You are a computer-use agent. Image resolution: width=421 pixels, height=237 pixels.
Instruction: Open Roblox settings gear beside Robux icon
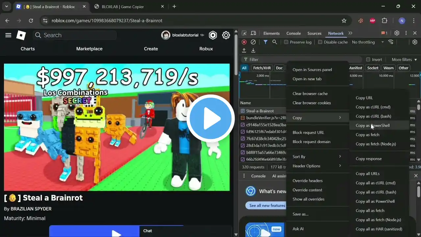(x=226, y=35)
